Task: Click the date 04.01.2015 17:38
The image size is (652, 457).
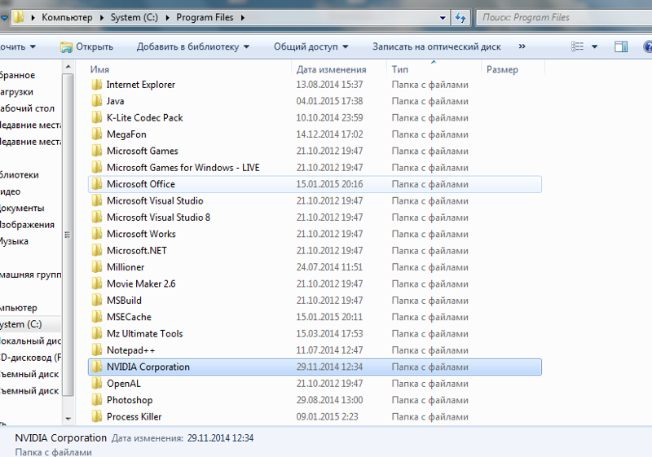Action: point(329,101)
